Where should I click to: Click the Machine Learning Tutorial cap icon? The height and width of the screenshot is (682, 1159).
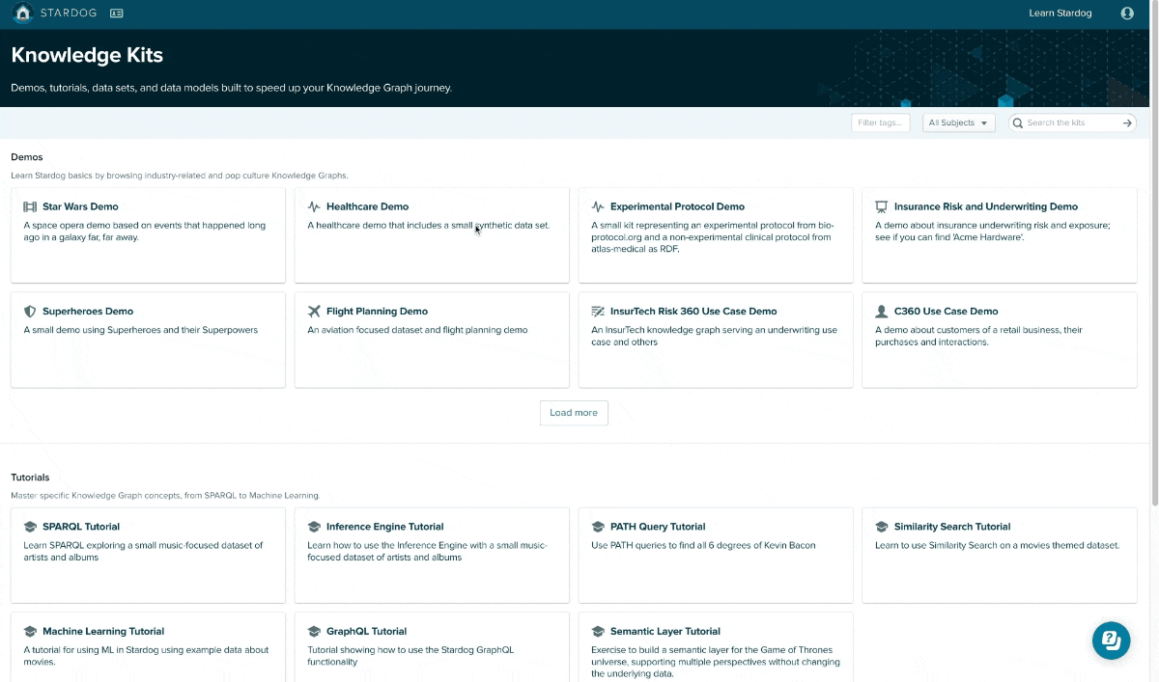click(x=30, y=632)
